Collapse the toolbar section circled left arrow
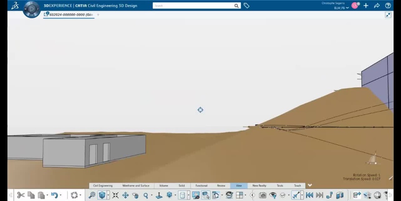Viewport: 401px width, 201px height. click(252, 196)
